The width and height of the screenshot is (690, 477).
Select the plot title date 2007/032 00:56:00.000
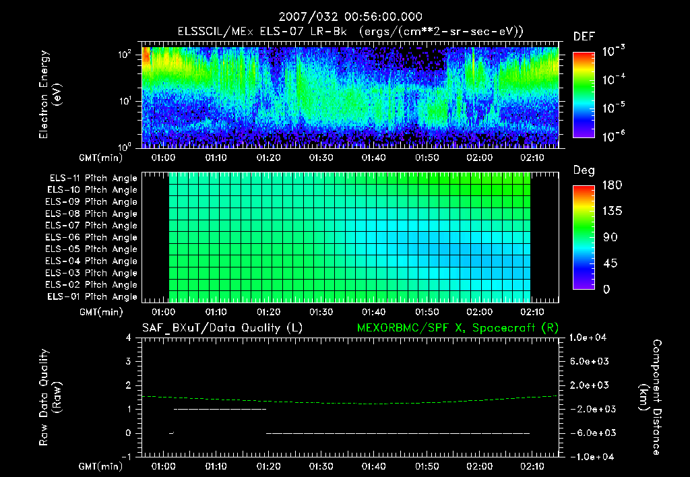(350, 17)
